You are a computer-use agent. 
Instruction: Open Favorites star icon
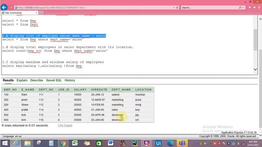point(254,7)
